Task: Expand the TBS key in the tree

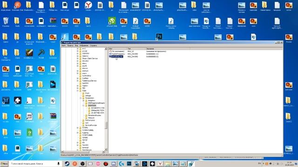Action: [x=78, y=88]
